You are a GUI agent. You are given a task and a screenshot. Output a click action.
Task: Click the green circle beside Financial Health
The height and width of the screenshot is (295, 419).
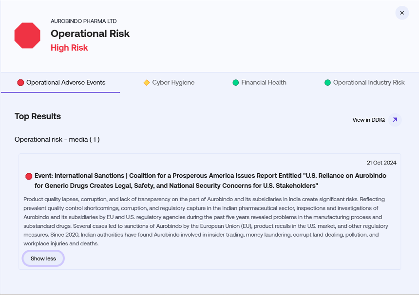pos(235,83)
